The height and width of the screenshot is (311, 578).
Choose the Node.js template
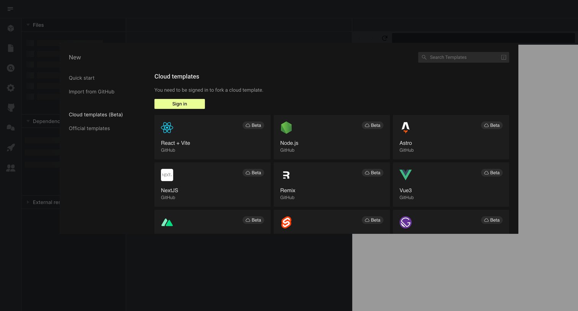332,137
